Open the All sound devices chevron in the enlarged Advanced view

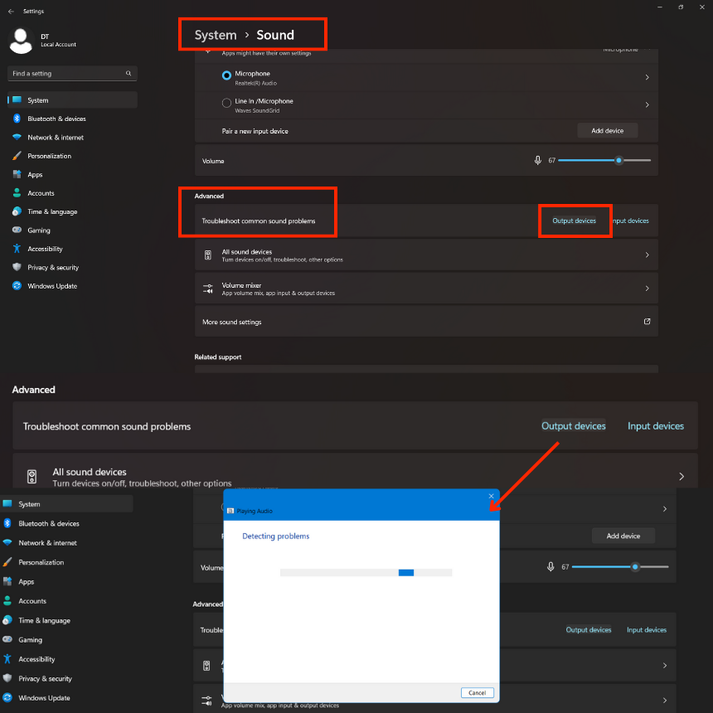681,477
